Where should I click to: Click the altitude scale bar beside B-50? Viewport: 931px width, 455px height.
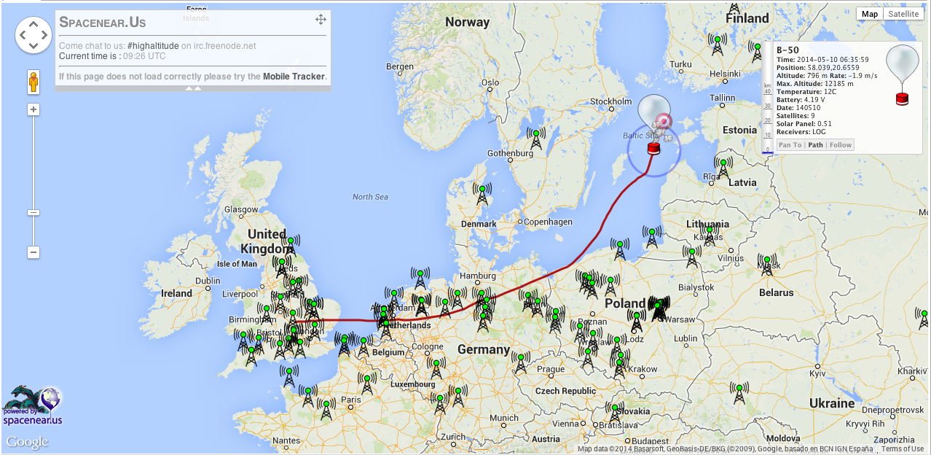(766, 117)
